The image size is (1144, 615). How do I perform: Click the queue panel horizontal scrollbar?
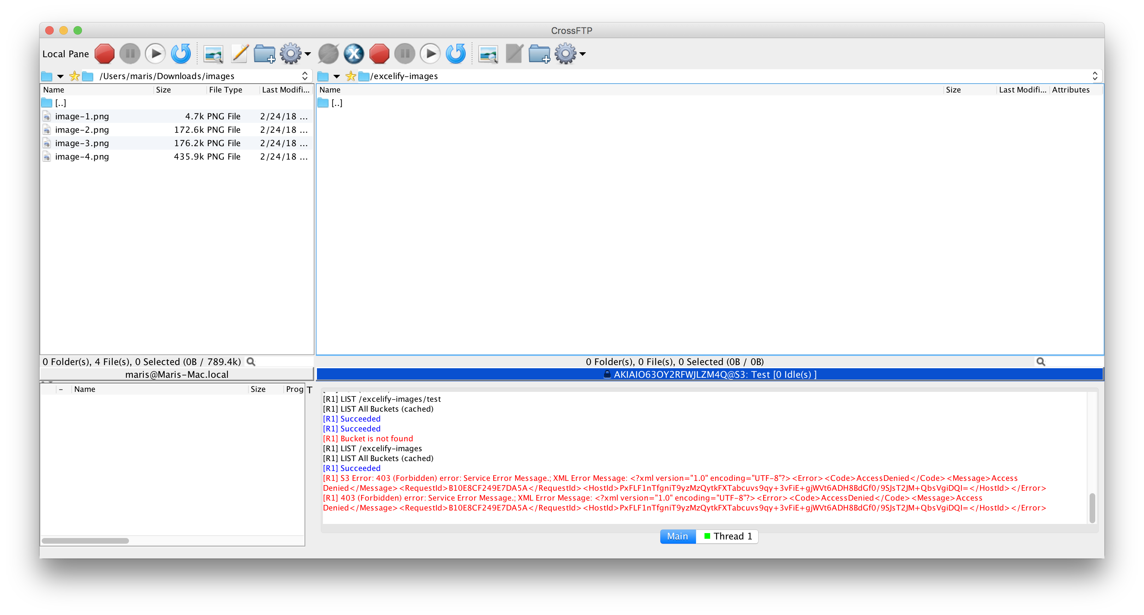coord(85,541)
